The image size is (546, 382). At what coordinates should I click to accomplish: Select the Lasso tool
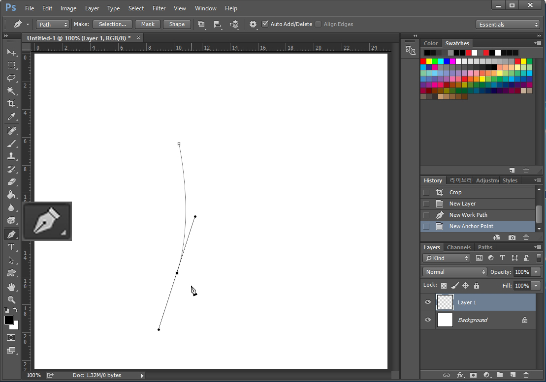[x=11, y=78]
